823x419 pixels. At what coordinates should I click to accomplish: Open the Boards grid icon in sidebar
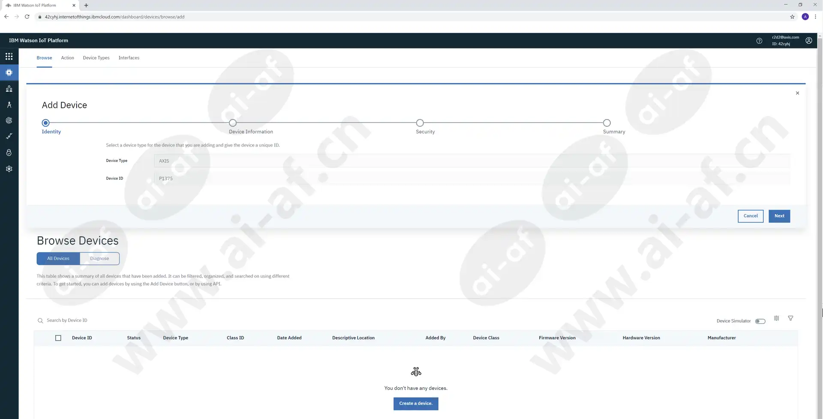tap(9, 57)
